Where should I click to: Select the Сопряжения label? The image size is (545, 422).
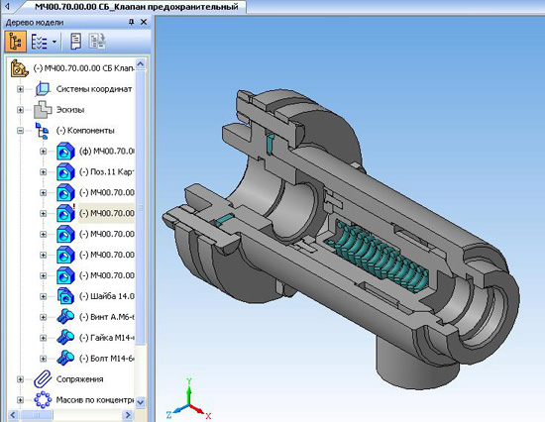tap(79, 379)
